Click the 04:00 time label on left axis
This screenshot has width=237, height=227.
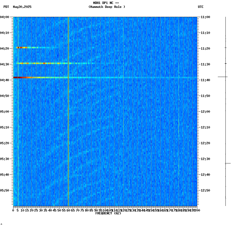click(5, 17)
